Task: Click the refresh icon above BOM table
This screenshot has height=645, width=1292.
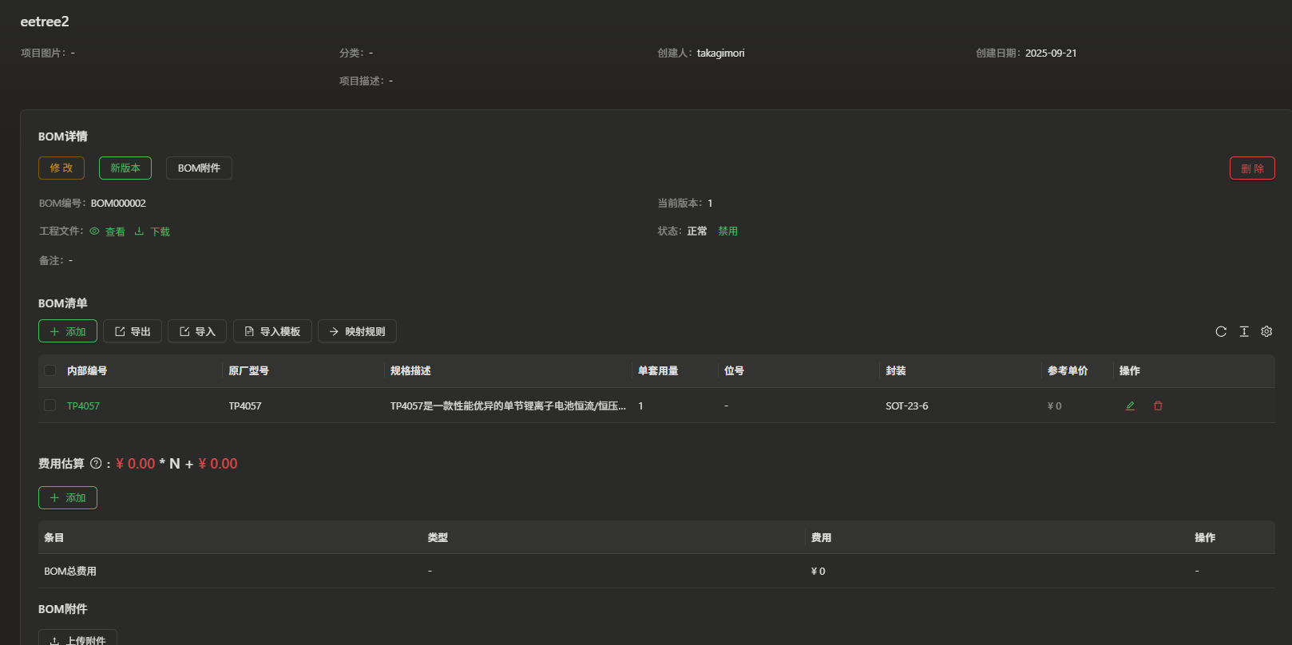Action: (x=1221, y=331)
